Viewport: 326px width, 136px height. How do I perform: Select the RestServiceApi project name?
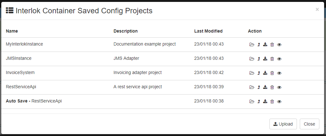pyautogui.click(x=21, y=87)
